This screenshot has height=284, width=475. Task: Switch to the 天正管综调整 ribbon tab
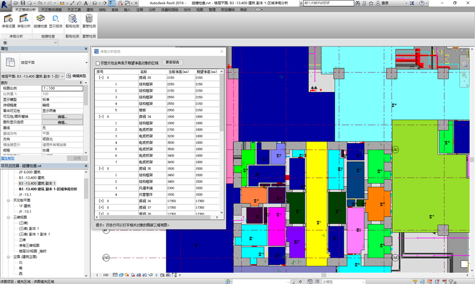[52, 10]
